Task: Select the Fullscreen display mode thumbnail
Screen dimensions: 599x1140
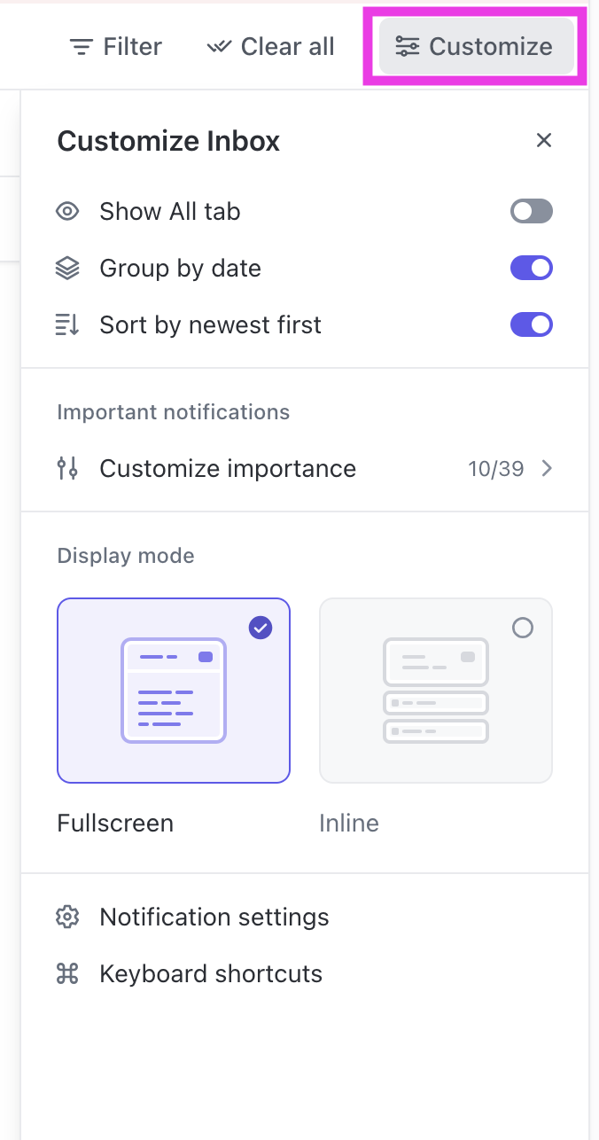Action: (173, 690)
